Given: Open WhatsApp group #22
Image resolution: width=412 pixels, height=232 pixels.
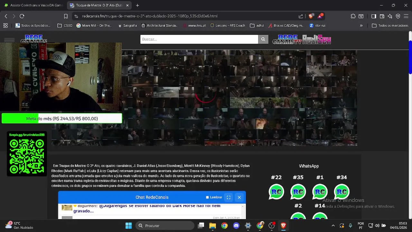Looking at the screenshot, I should click(x=276, y=192).
